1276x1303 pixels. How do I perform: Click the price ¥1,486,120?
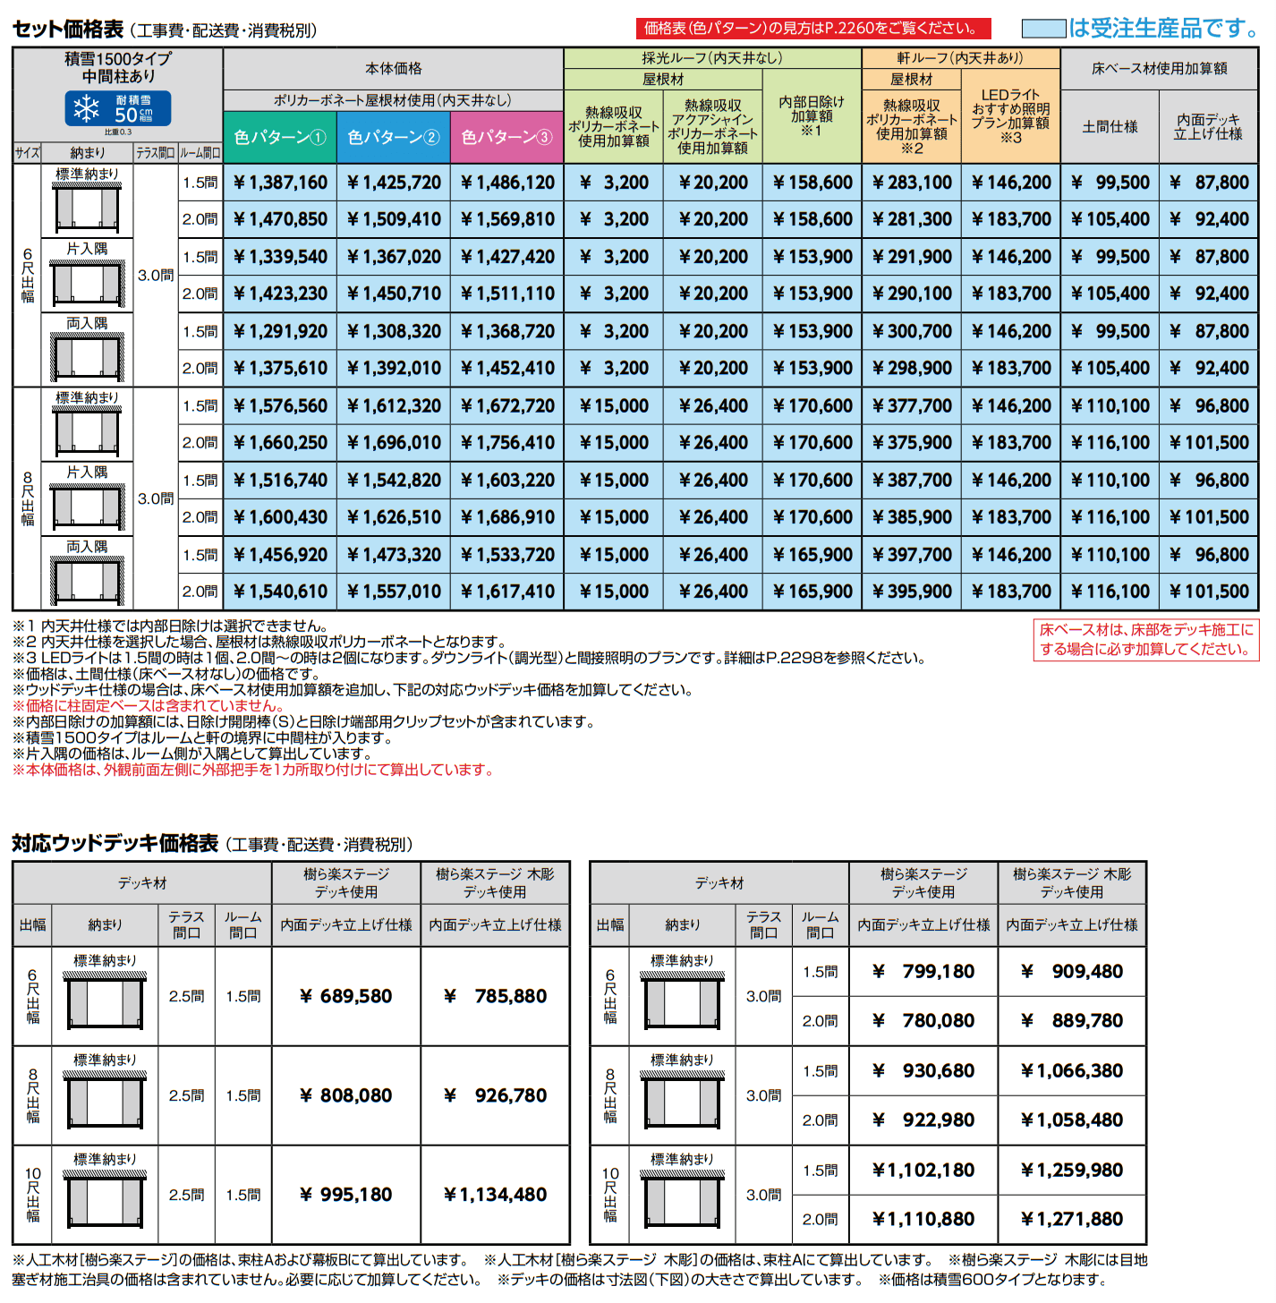pyautogui.click(x=507, y=183)
